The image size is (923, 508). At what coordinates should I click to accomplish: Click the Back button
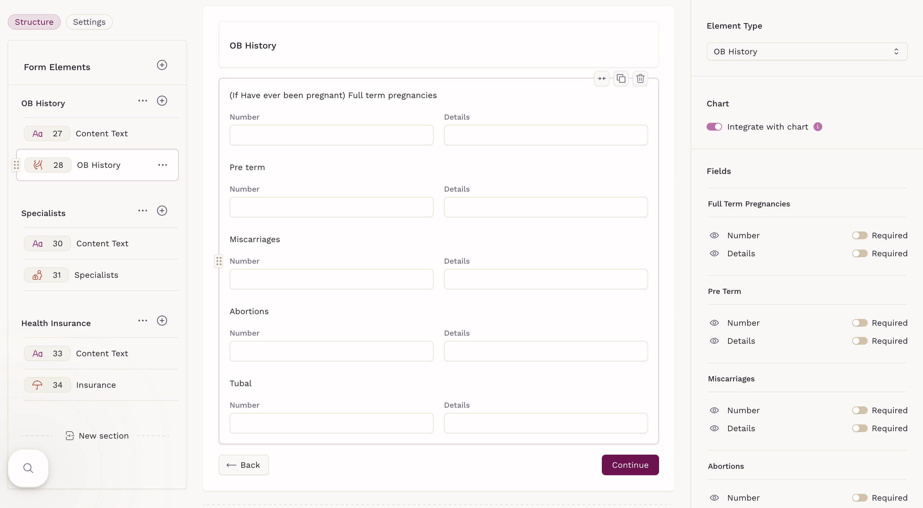coord(244,465)
